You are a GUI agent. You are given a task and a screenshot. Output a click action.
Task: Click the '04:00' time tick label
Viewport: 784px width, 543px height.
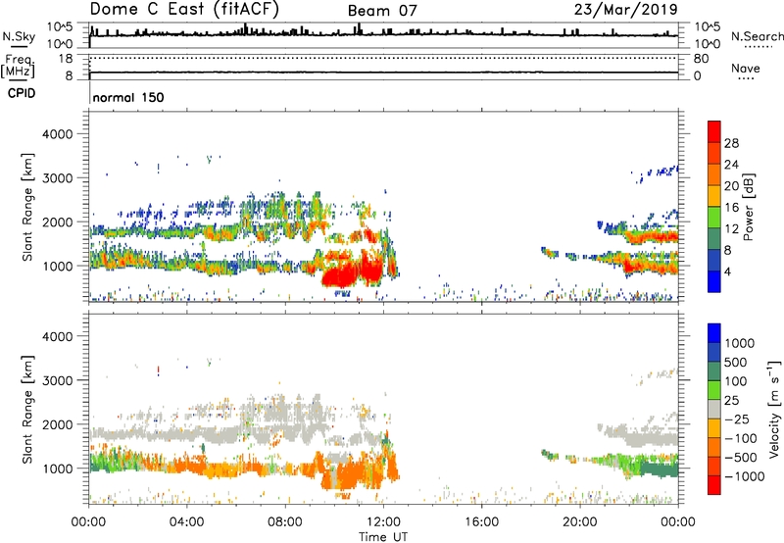click(186, 522)
